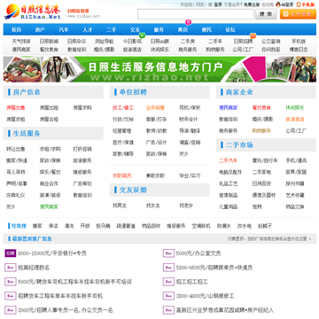Open the 便民 nav tab

point(206,29)
